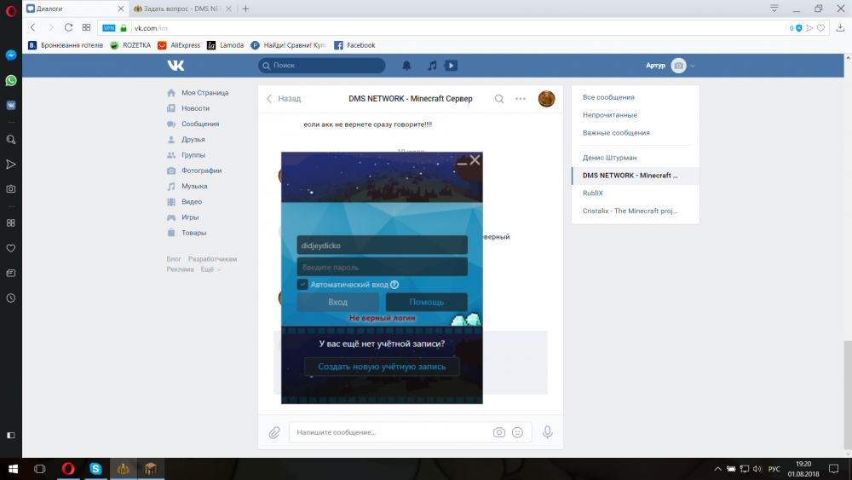852x480 pixels.
Task: Click the Введите пароль password field
Action: pos(382,268)
